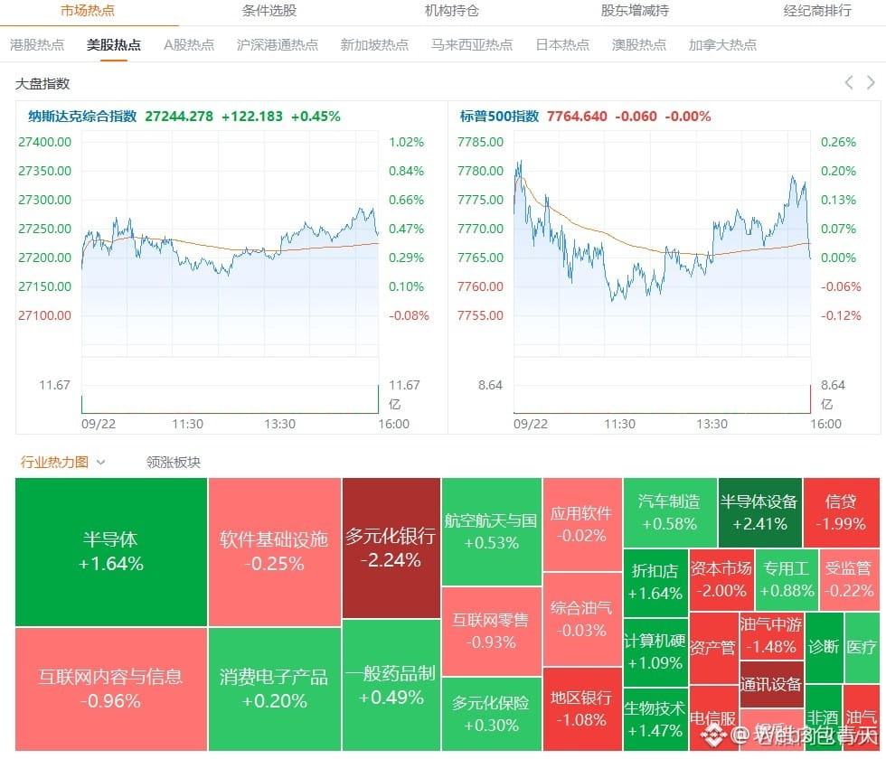Image resolution: width=886 pixels, height=759 pixels.
Task: Open the 股东增减持 tab
Action: click(635, 11)
